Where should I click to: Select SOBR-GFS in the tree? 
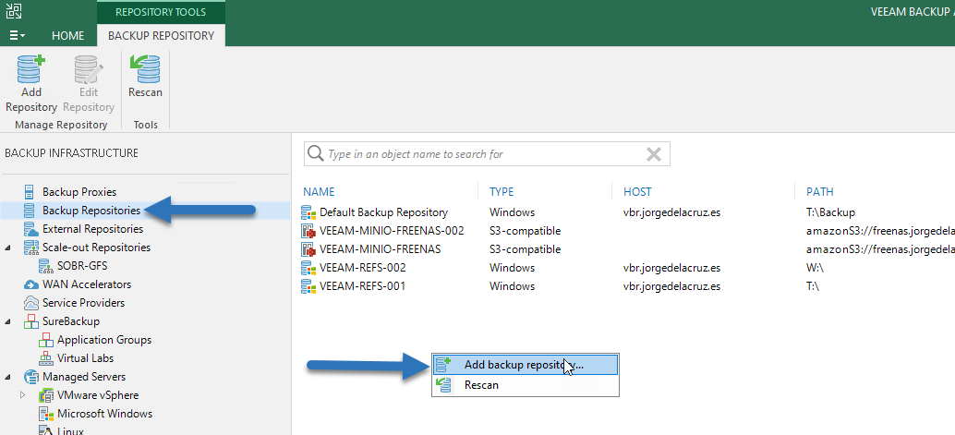pyautogui.click(x=83, y=266)
